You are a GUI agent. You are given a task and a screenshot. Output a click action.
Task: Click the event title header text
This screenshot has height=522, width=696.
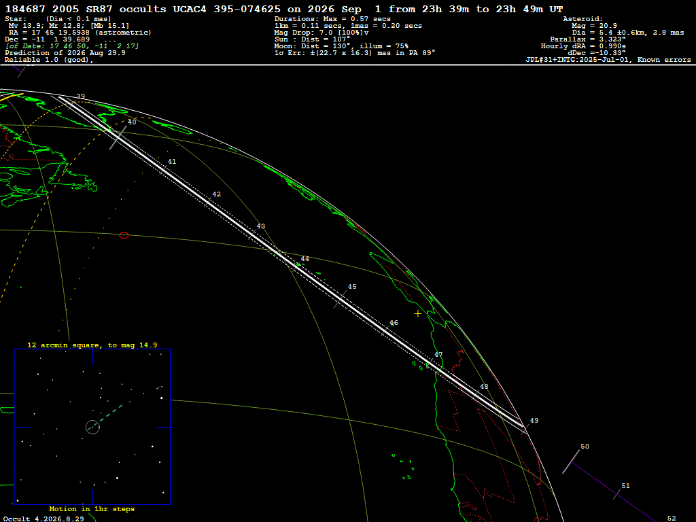(x=284, y=9)
